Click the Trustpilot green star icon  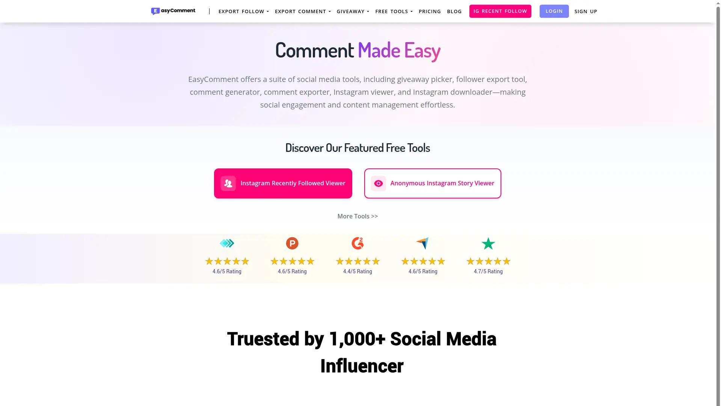tap(488, 243)
